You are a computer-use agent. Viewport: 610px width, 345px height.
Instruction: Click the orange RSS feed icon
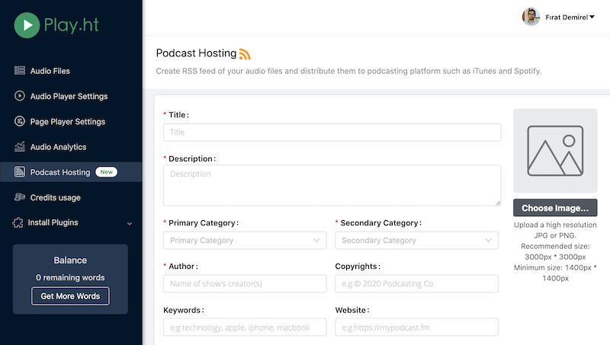click(245, 53)
